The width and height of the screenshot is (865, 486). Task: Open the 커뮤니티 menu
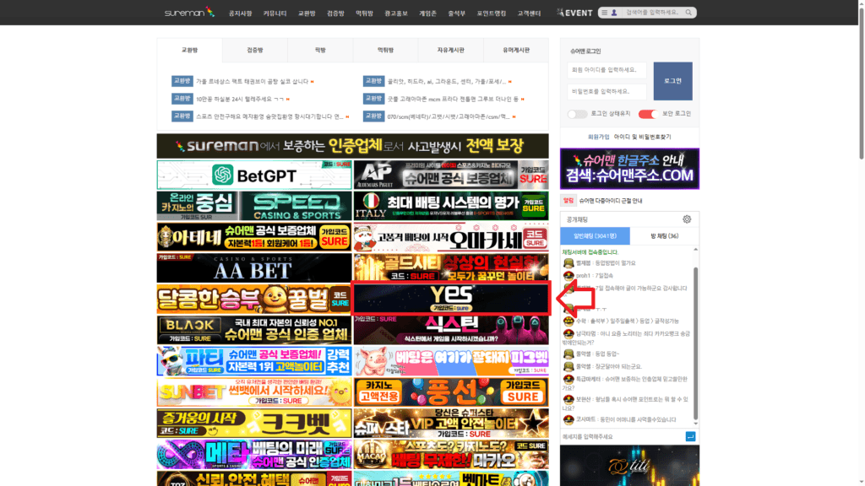(275, 13)
